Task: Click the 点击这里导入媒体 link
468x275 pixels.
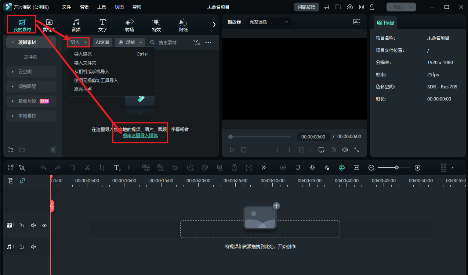Action: tap(140, 135)
